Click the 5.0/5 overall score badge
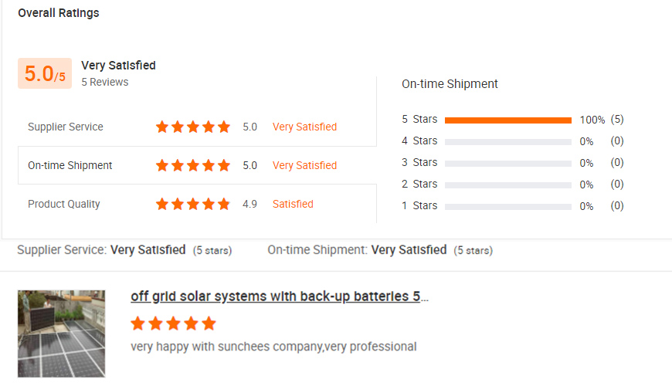This screenshot has width=672, height=386. [x=45, y=73]
